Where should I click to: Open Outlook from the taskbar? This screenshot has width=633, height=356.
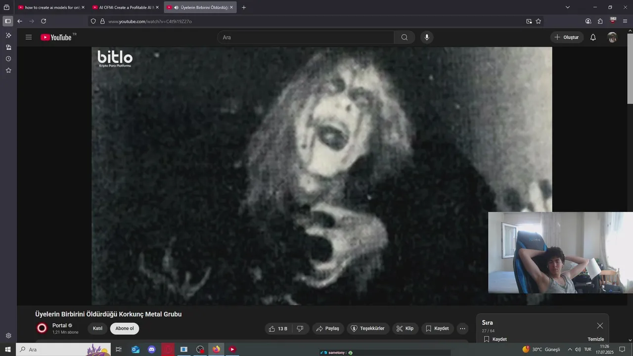point(136,350)
